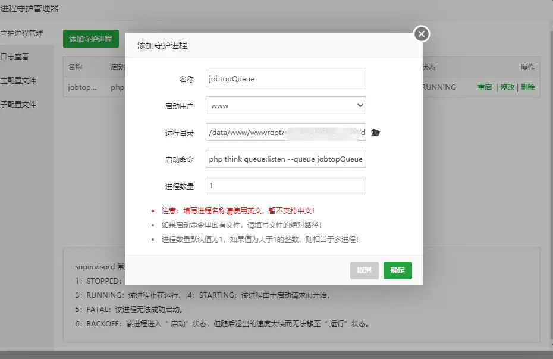Expand the 启动用户 combo box arrow
The width and height of the screenshot is (553, 359).
point(359,105)
